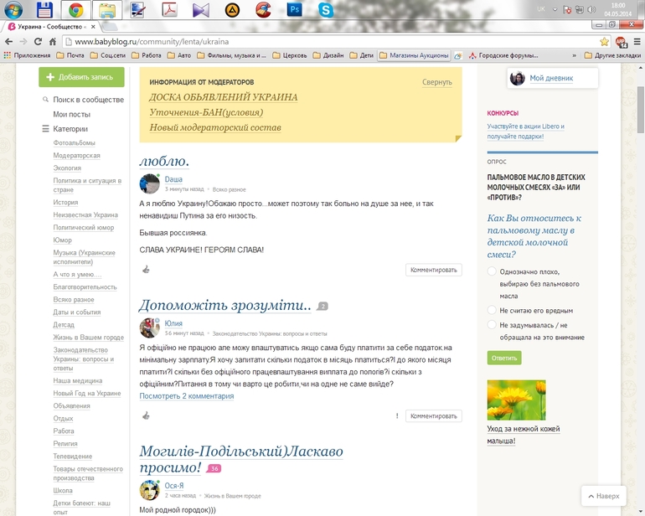Submit the poll with Ответить button

click(504, 358)
